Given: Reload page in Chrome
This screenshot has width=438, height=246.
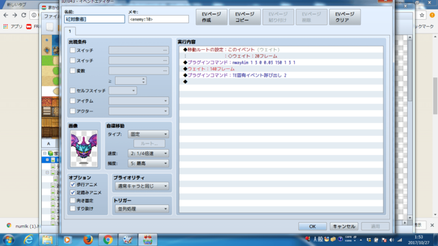Looking at the screenshot, I should click(24, 15).
